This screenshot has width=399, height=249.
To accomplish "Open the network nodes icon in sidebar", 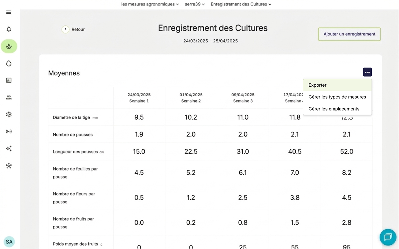I will coord(9,166).
